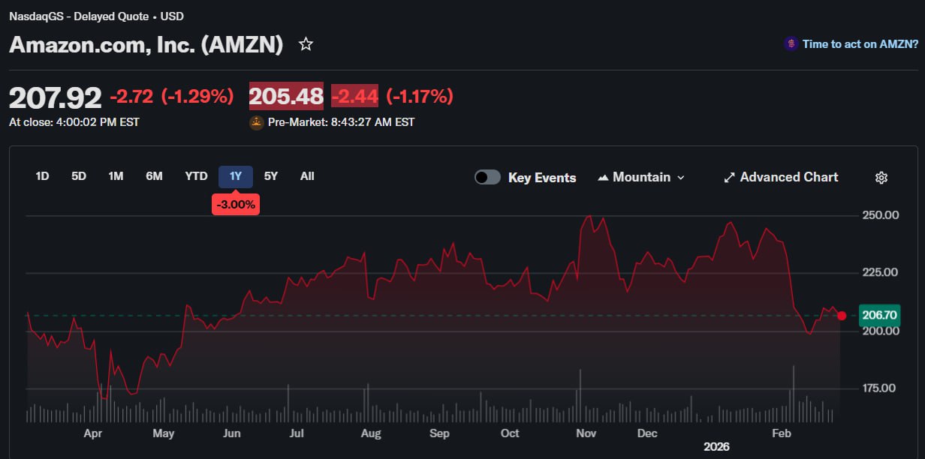Viewport: 925px width, 459px height.
Task: Expand the Mountain chart type dropdown
Action: 681,178
